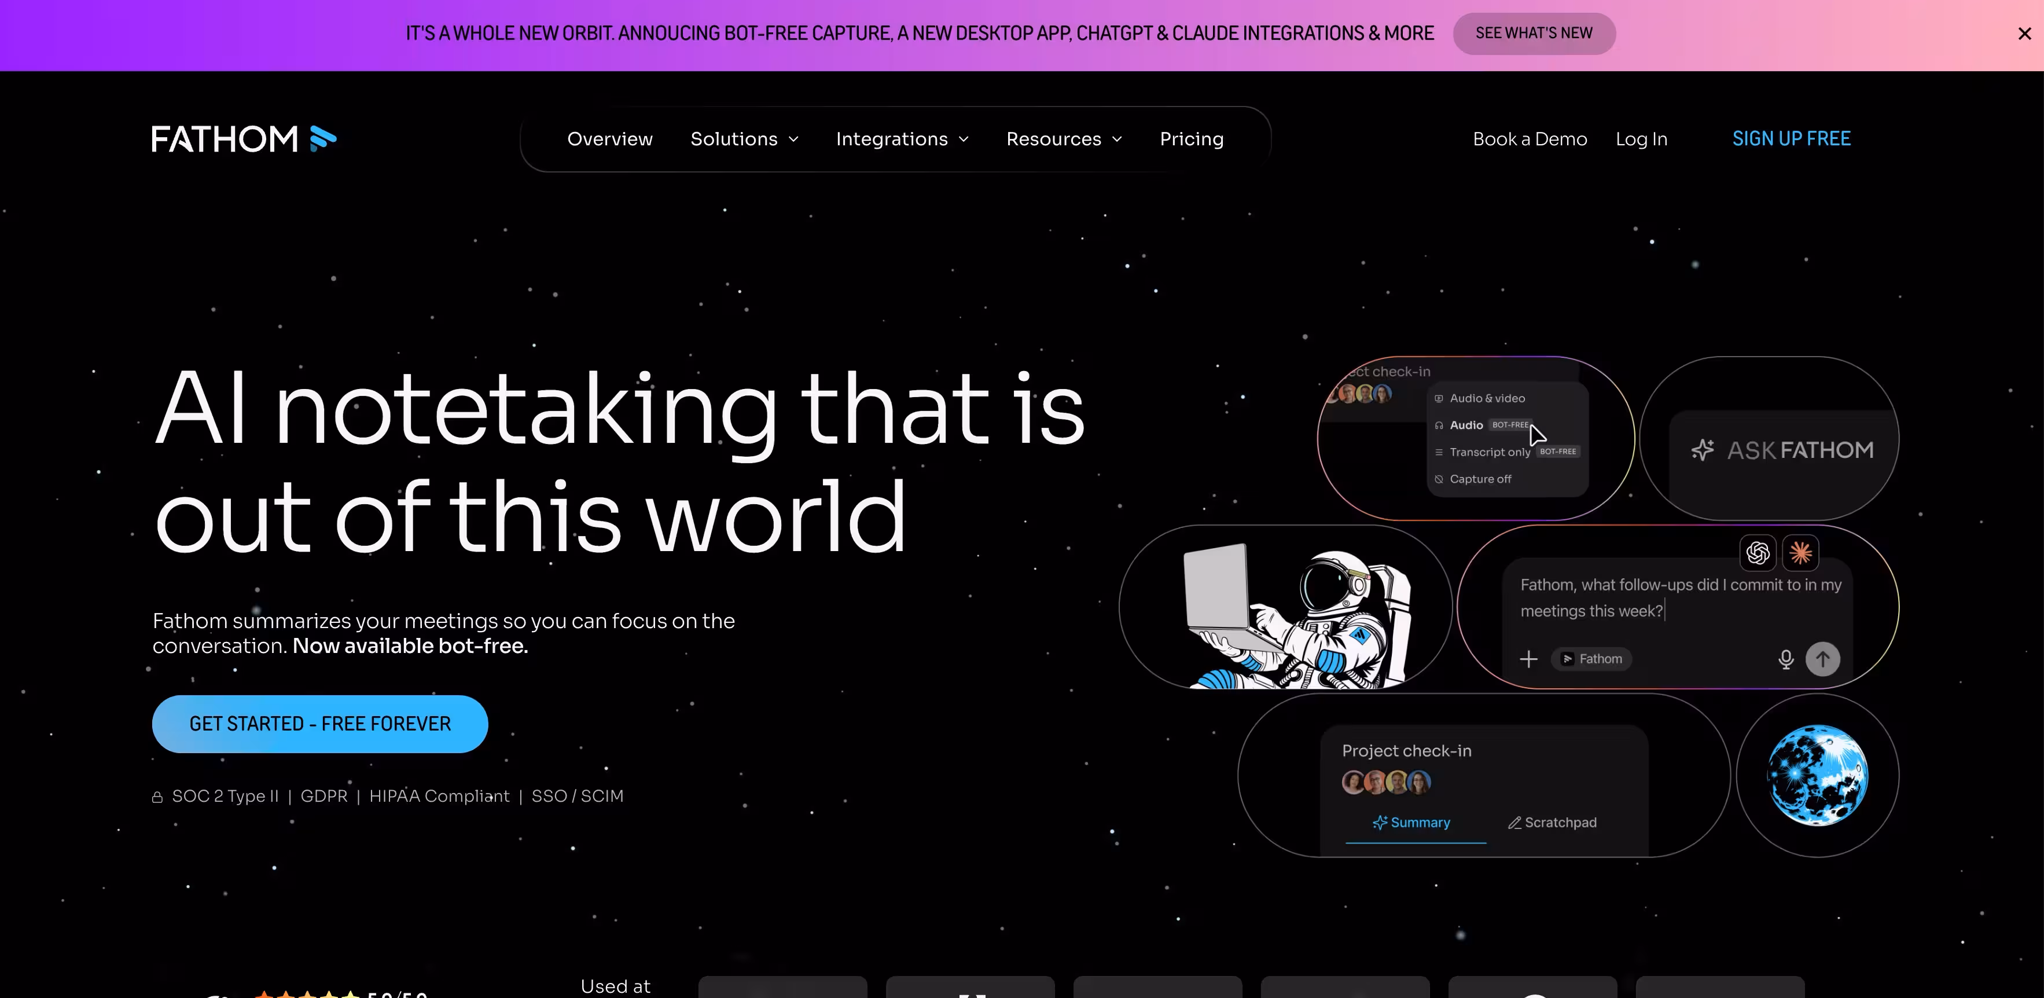The height and width of the screenshot is (998, 2044).
Task: Click the Capture off icon
Action: coord(1439,479)
